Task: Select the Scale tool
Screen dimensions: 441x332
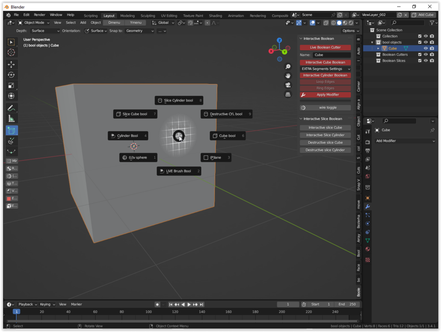Action: coord(11,86)
